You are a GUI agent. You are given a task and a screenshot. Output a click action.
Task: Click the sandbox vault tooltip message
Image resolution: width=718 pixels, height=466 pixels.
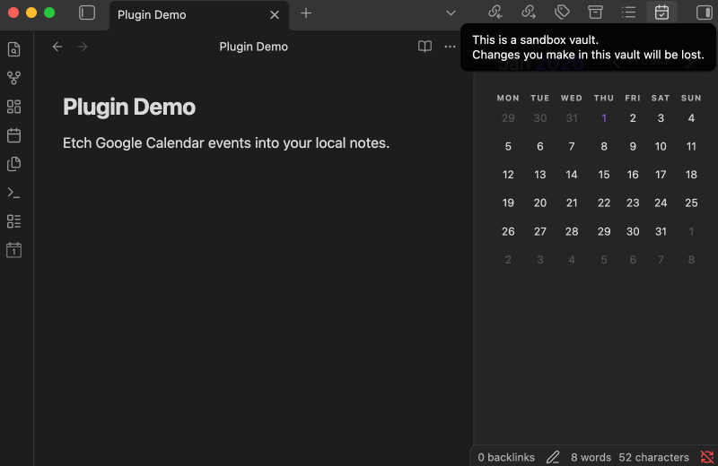coord(588,47)
